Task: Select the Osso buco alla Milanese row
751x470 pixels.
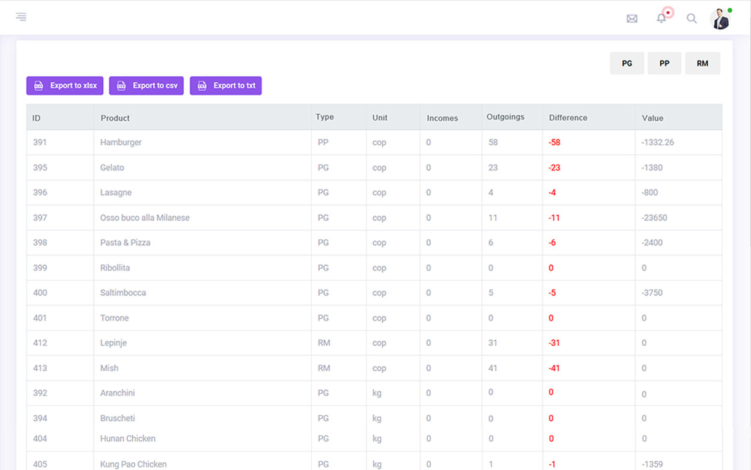Action: tap(145, 218)
